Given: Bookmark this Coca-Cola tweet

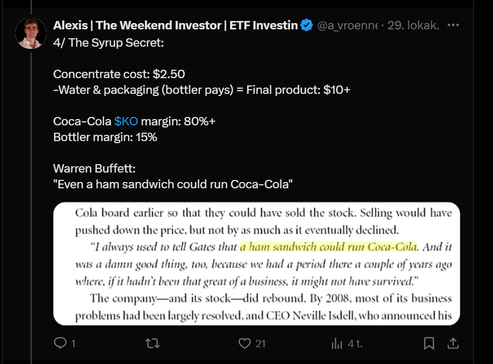Looking at the screenshot, I should point(429,344).
